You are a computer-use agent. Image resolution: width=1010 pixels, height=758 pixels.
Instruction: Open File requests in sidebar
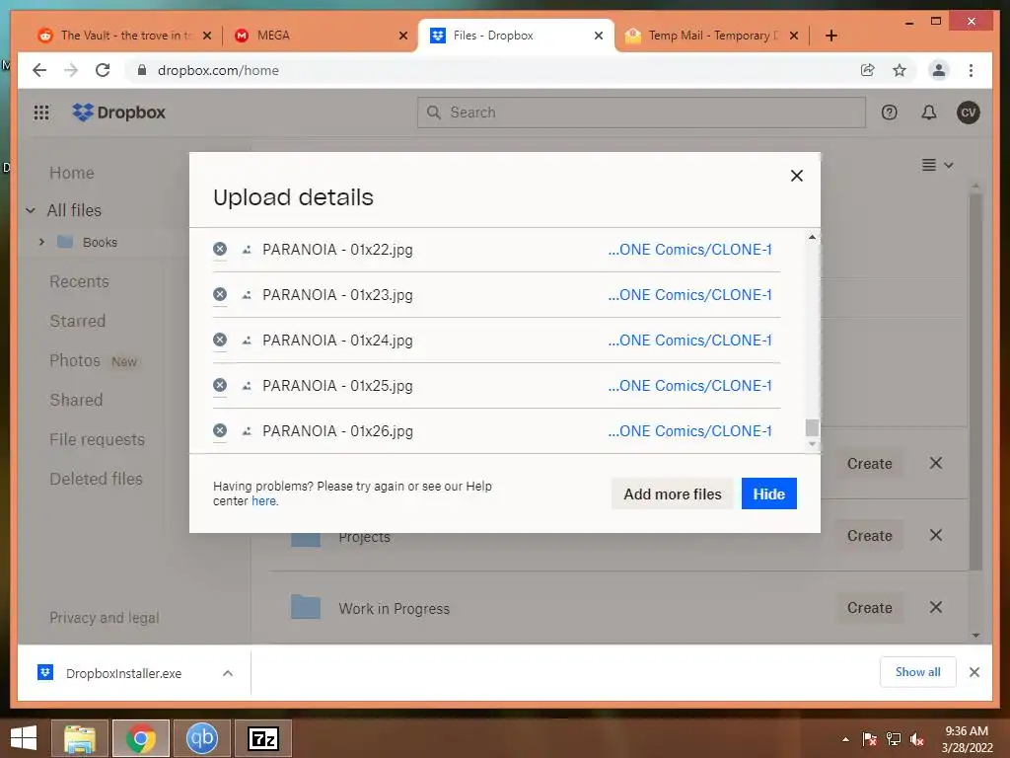[98, 439]
